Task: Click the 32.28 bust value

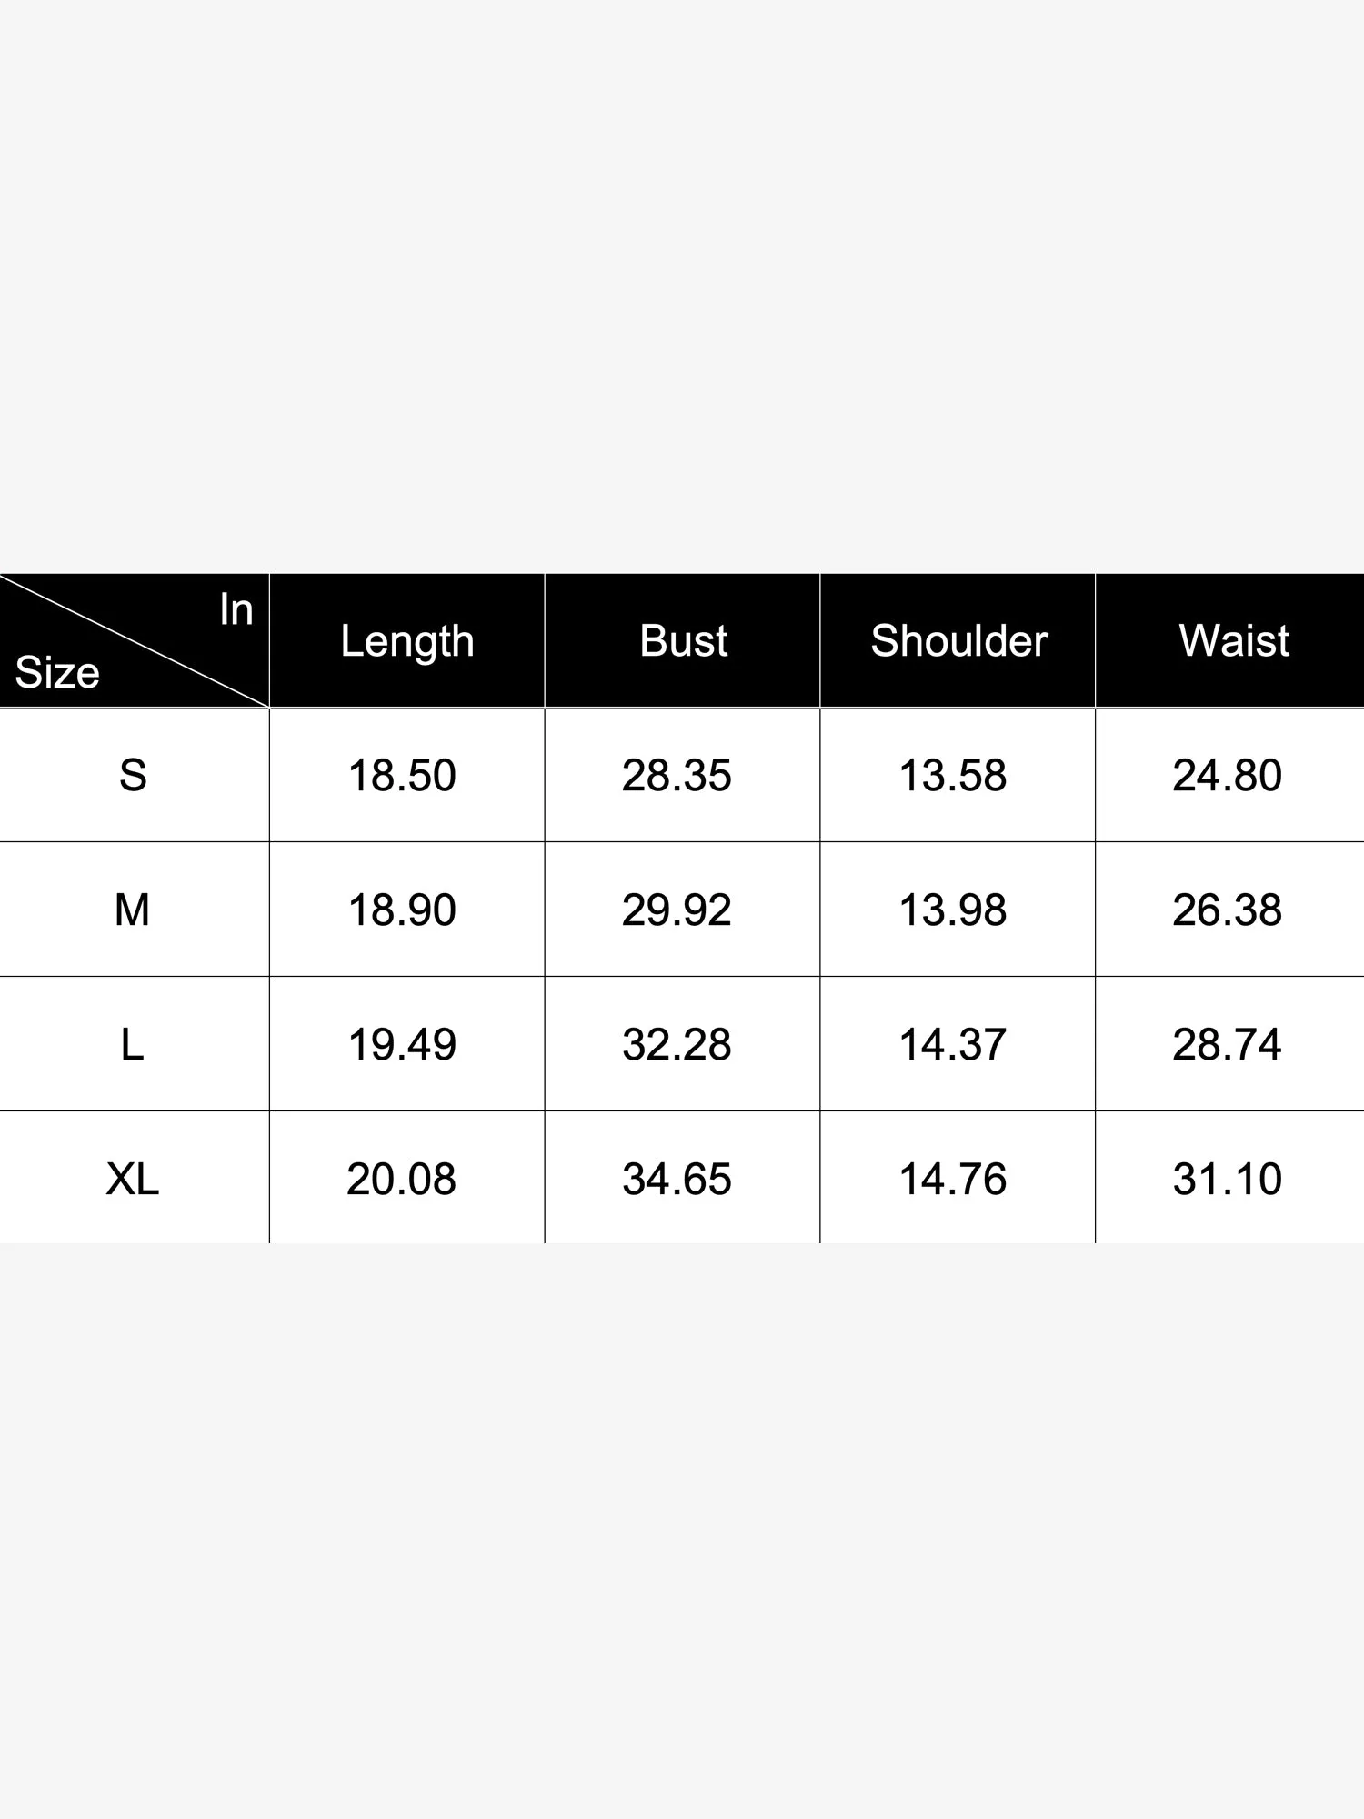Action: tap(677, 1045)
